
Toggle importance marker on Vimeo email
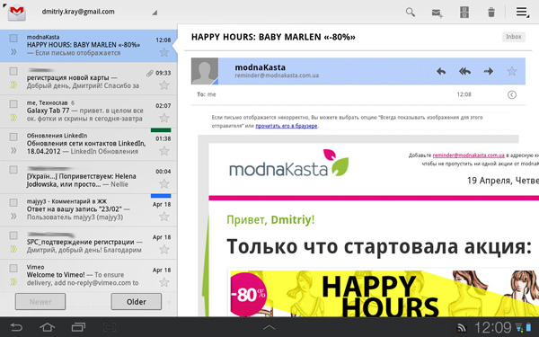click(13, 282)
